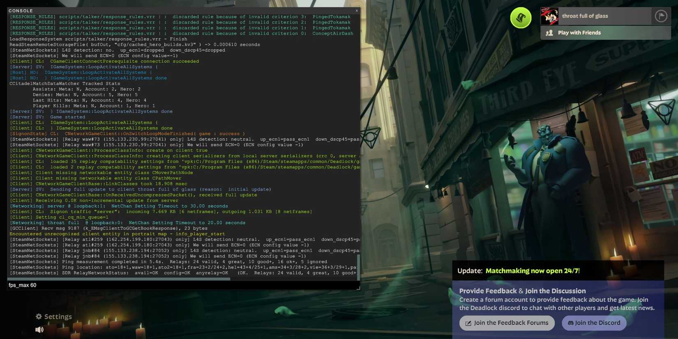Click the 'Ping measurement completed in 5.4s' line
The height and width of the screenshot is (339, 678).
(168, 262)
